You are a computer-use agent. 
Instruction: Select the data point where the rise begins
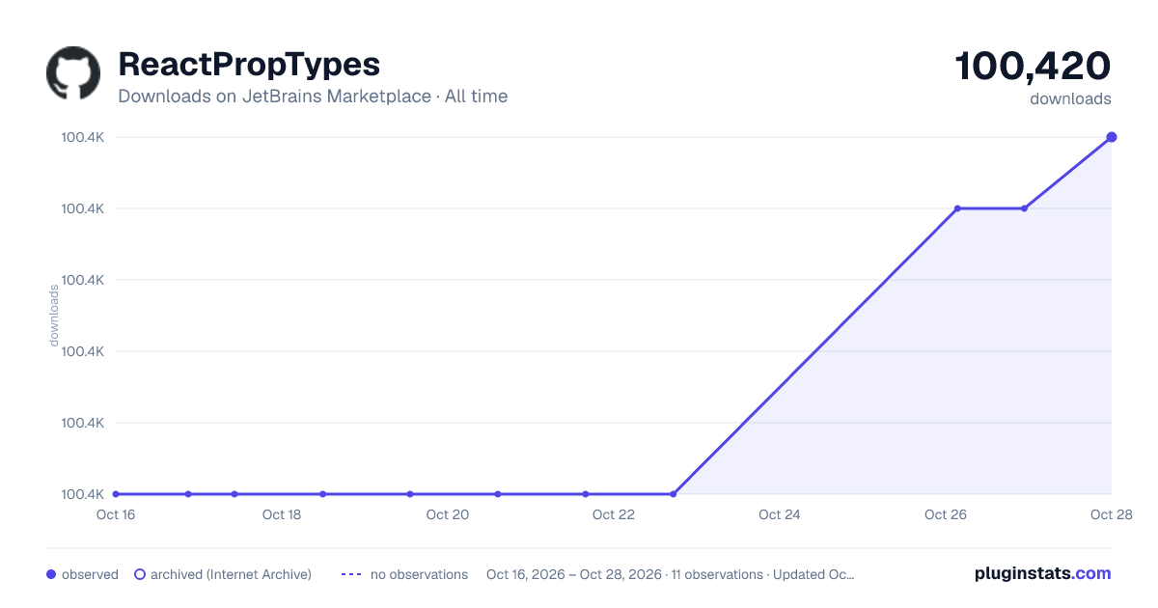coord(674,494)
